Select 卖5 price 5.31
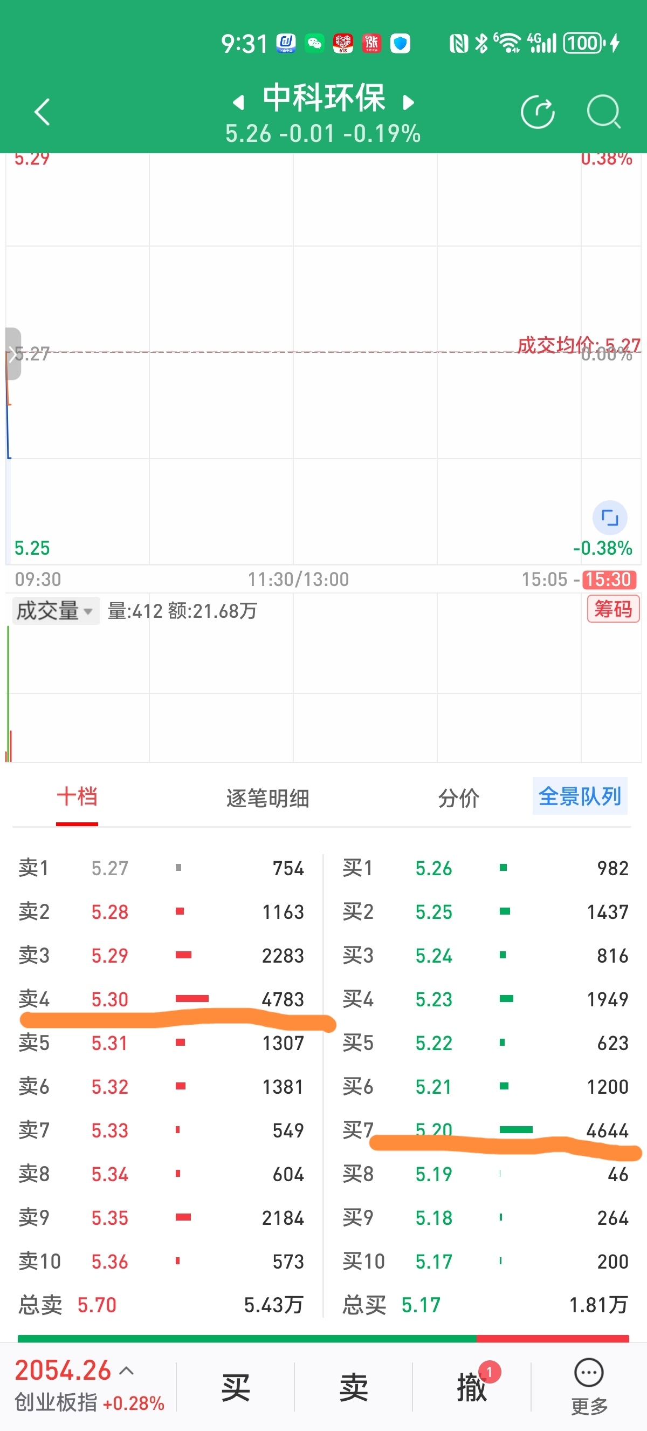Image resolution: width=647 pixels, height=1431 pixels. point(110,1042)
